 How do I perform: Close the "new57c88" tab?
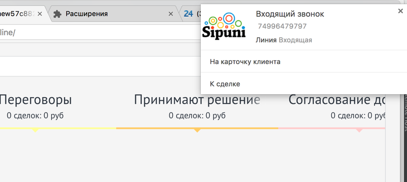(40, 14)
